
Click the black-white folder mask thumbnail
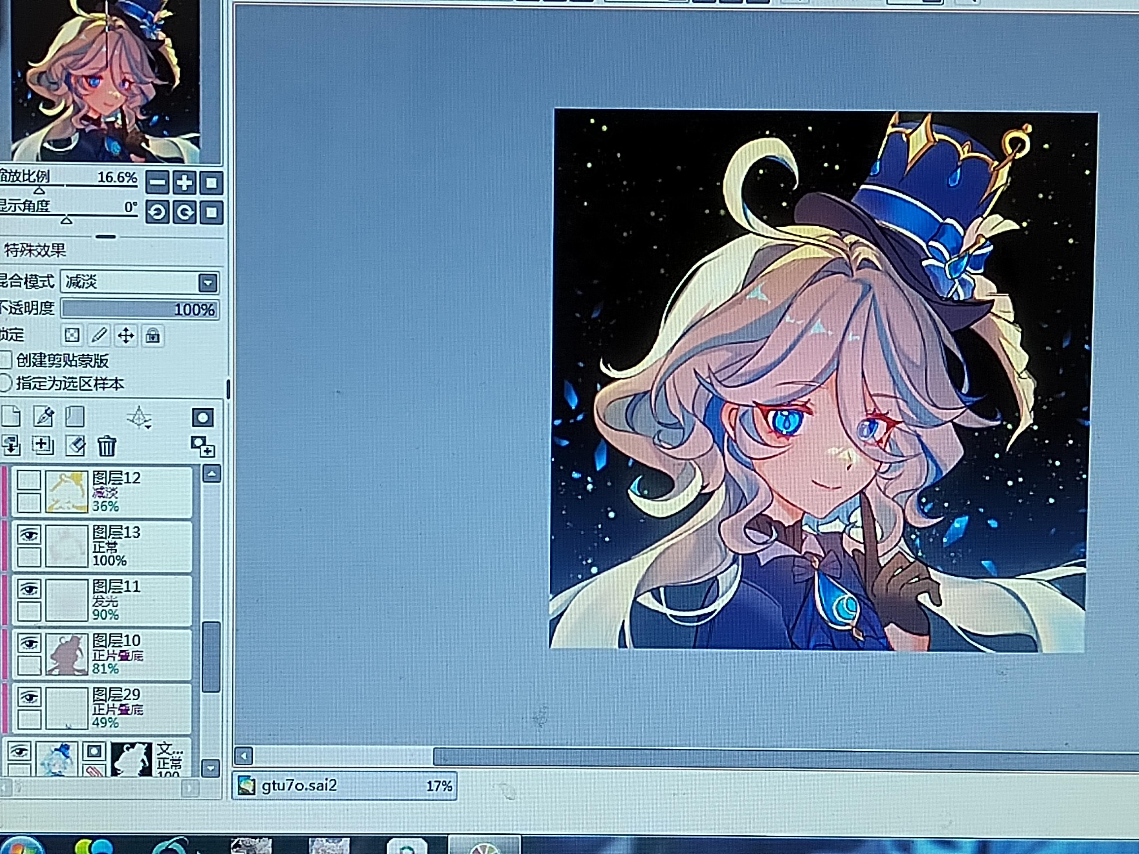pos(132,759)
